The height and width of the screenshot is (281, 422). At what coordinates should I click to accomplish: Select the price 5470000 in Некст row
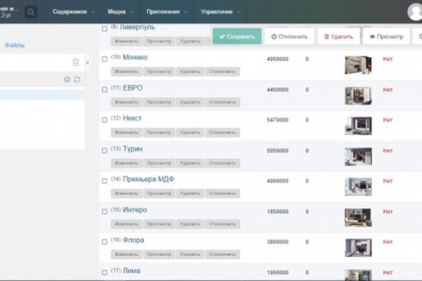[277, 120]
